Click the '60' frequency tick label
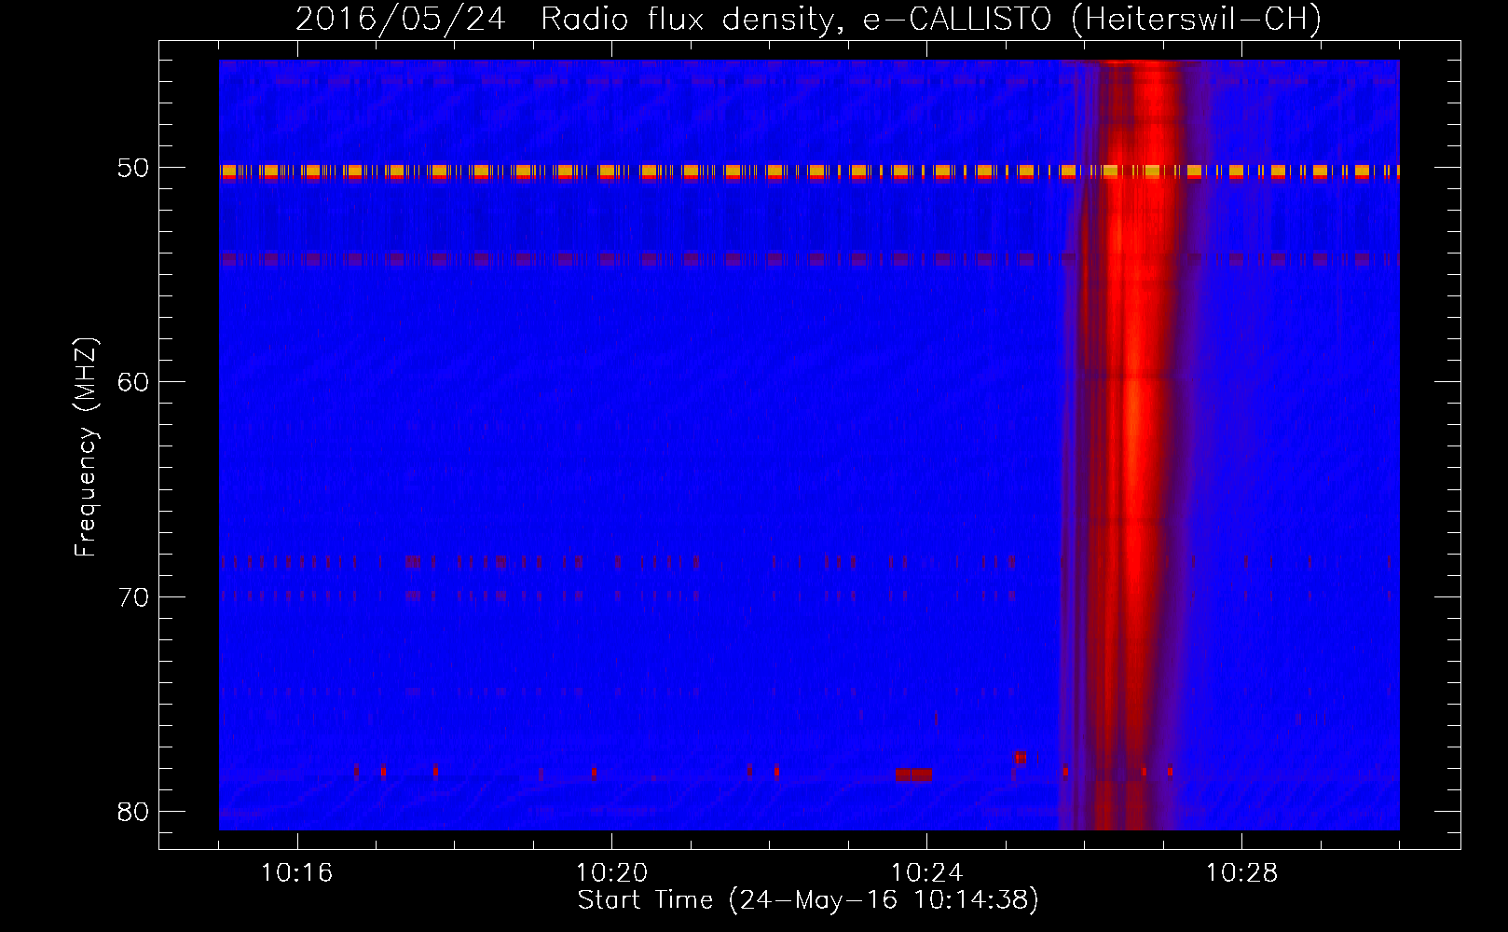1508x932 pixels. click(134, 382)
